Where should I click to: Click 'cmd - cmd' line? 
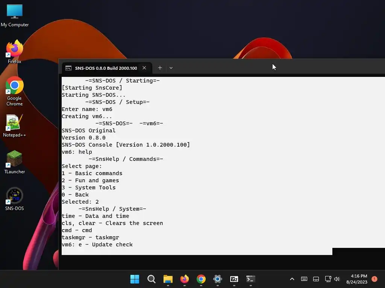coord(77,230)
